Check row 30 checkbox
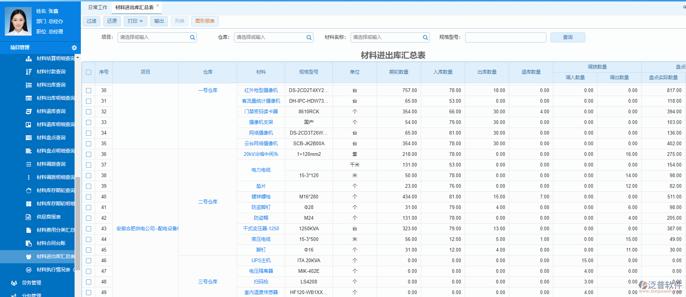 click(89, 91)
